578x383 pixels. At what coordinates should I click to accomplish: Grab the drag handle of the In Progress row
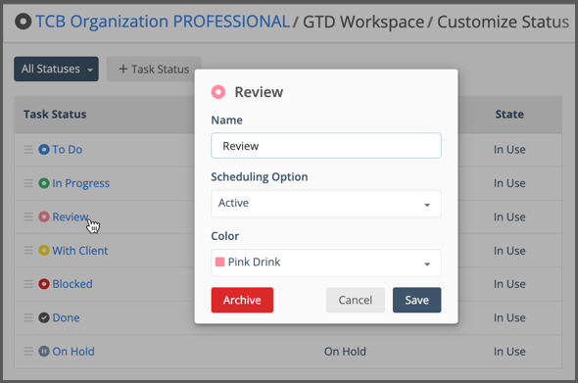coord(28,183)
